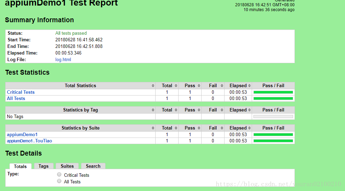Screen dimensions: 345x191
Task: Click Fail count in All Tests row
Action: click(x=213, y=99)
